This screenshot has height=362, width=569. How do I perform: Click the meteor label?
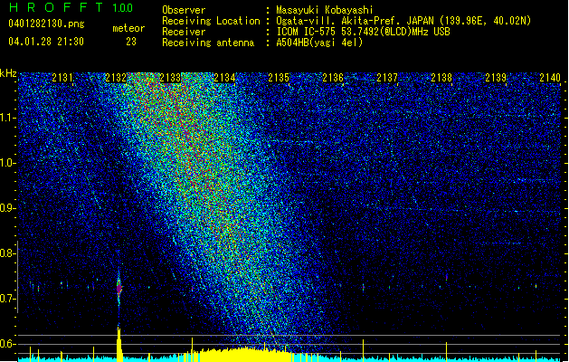click(128, 28)
